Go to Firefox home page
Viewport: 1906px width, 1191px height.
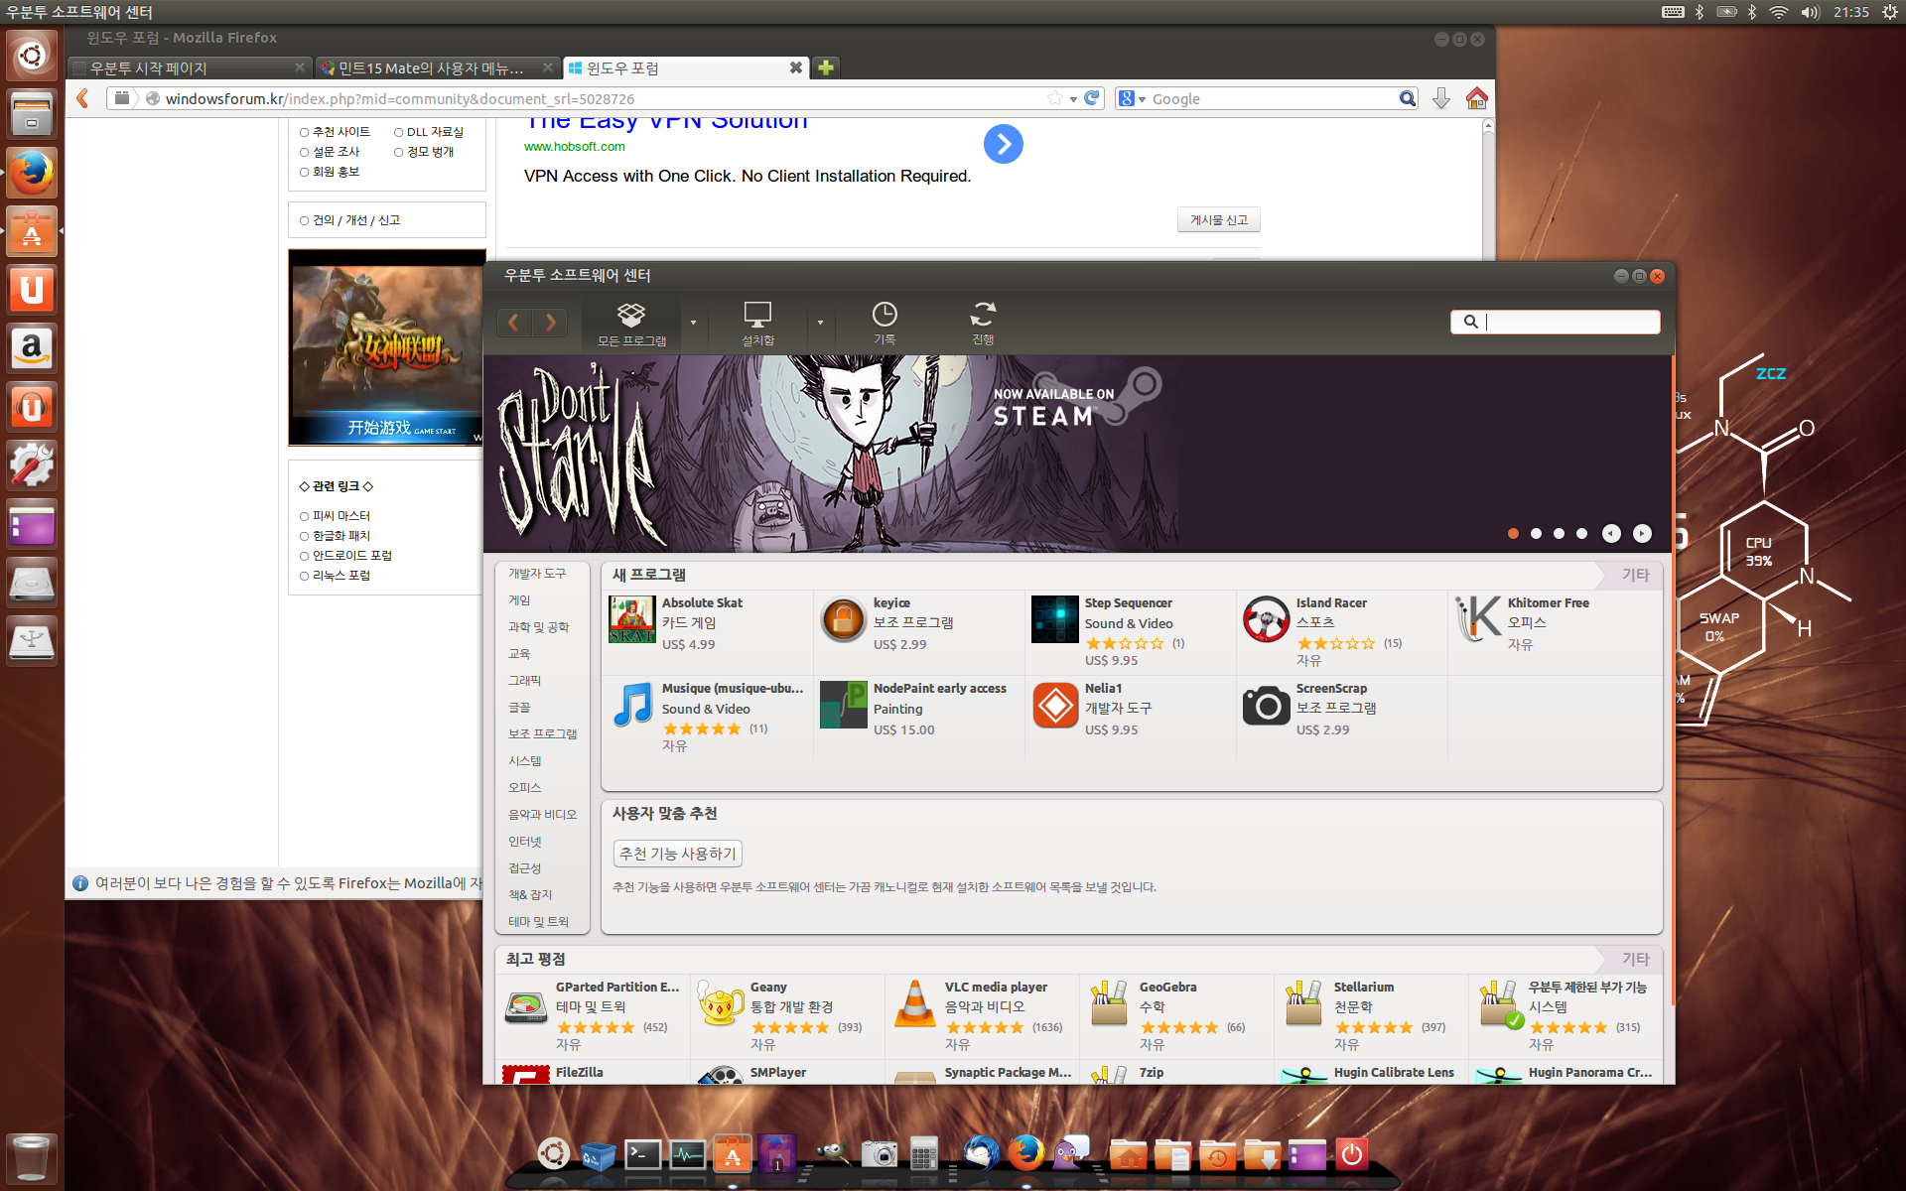coord(1476,98)
